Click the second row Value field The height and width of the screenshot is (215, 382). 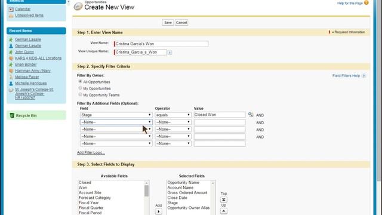220,122
